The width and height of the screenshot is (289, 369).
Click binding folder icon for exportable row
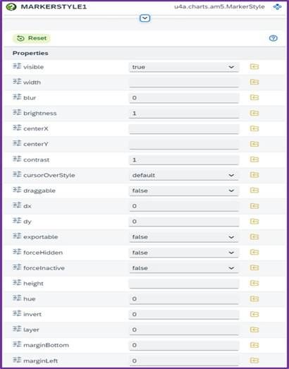click(254, 236)
